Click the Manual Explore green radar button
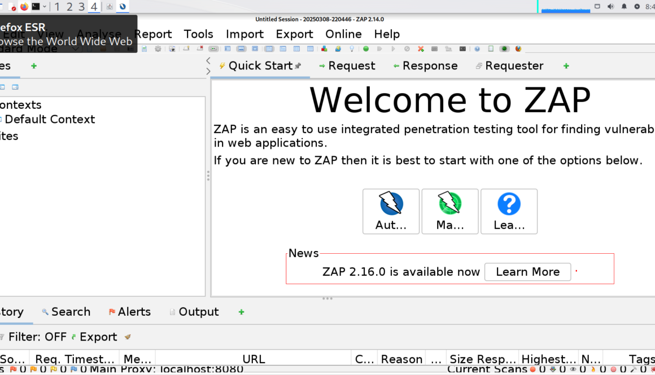The height and width of the screenshot is (375, 655). pos(450,211)
